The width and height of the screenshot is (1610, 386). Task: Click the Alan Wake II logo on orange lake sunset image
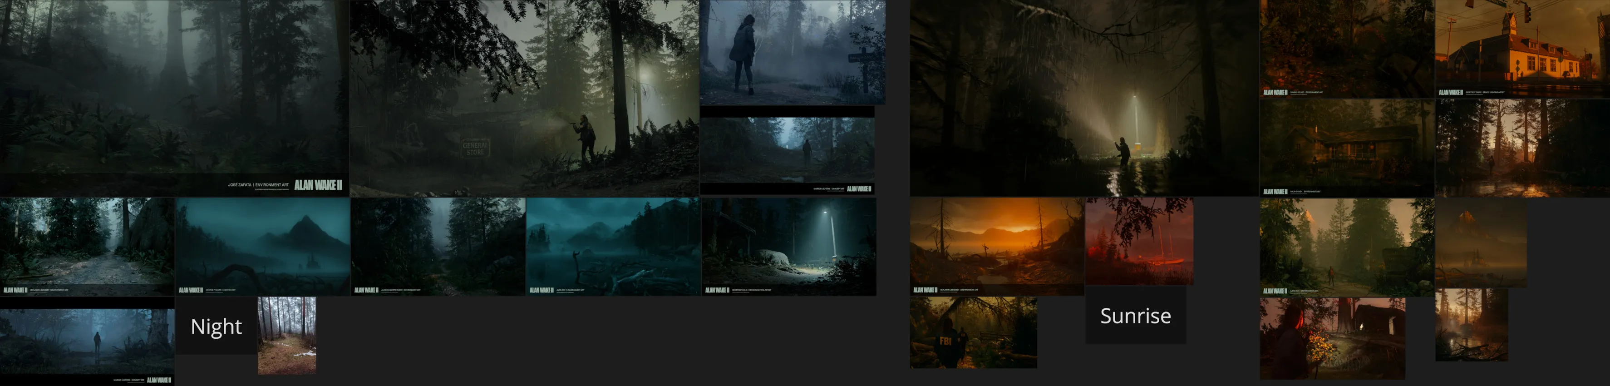pos(925,290)
